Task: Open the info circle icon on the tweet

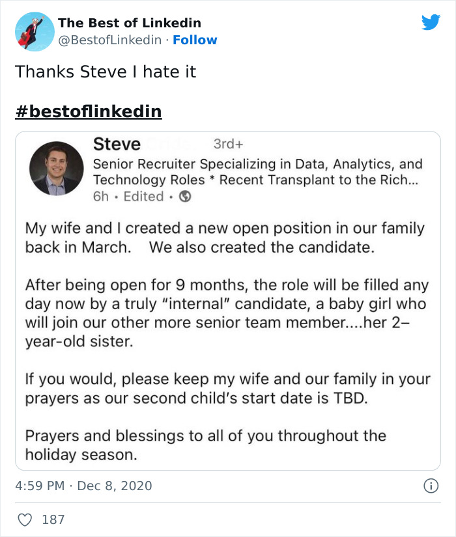Action: [x=432, y=485]
